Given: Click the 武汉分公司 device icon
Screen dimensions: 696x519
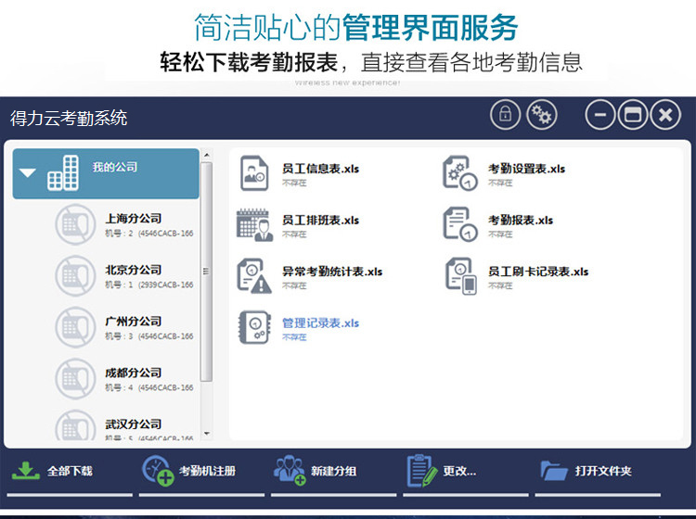Looking at the screenshot, I should [75, 425].
